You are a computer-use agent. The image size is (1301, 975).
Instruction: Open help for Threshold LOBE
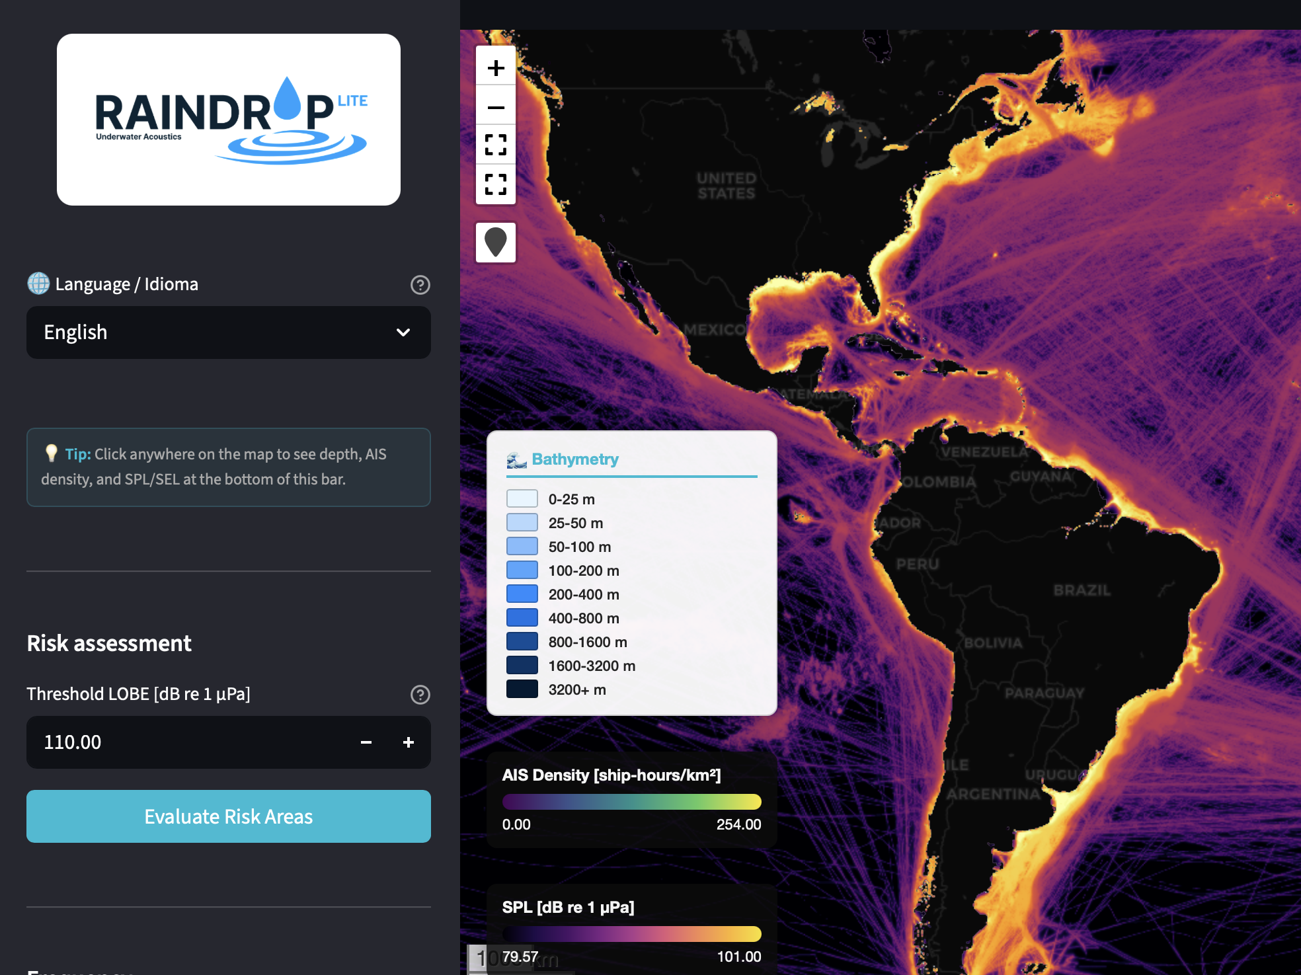[420, 695]
